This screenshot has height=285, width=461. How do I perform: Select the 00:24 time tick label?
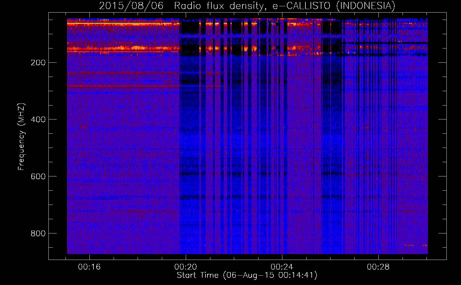(x=282, y=267)
